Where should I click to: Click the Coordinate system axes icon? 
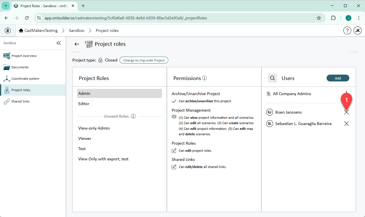click(x=7, y=79)
